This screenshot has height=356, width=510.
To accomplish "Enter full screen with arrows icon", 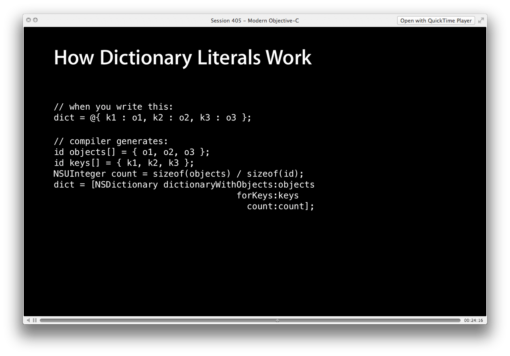I will [481, 20].
